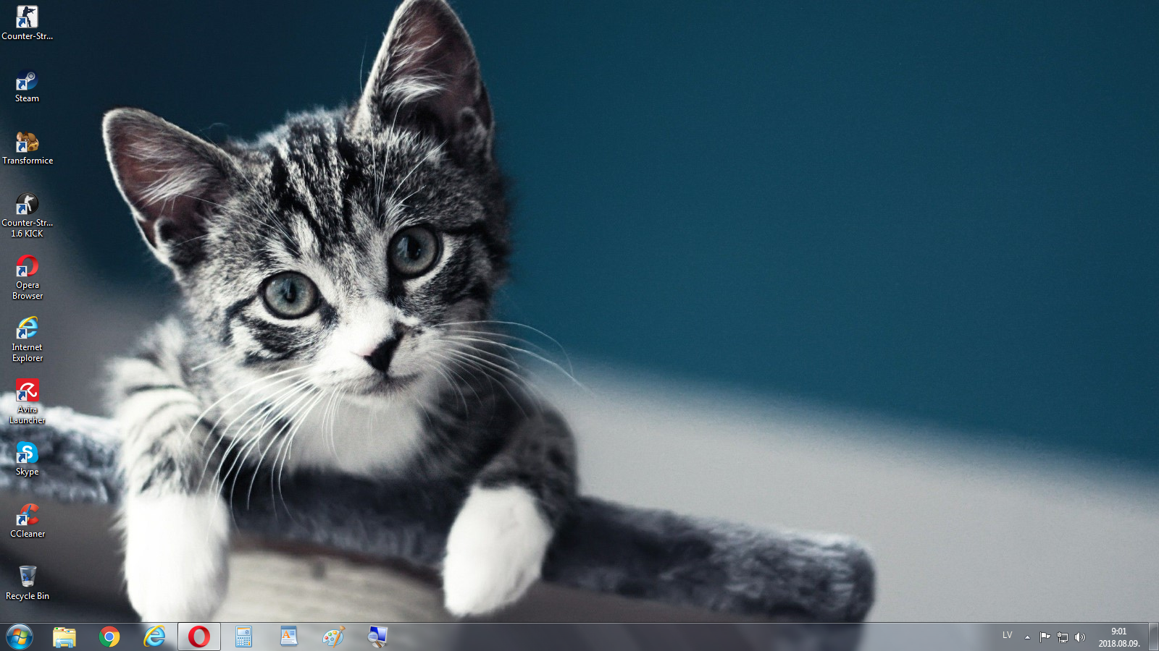The height and width of the screenshot is (651, 1159).
Task: Select the Transformice desktop icon
Action: click(x=28, y=149)
